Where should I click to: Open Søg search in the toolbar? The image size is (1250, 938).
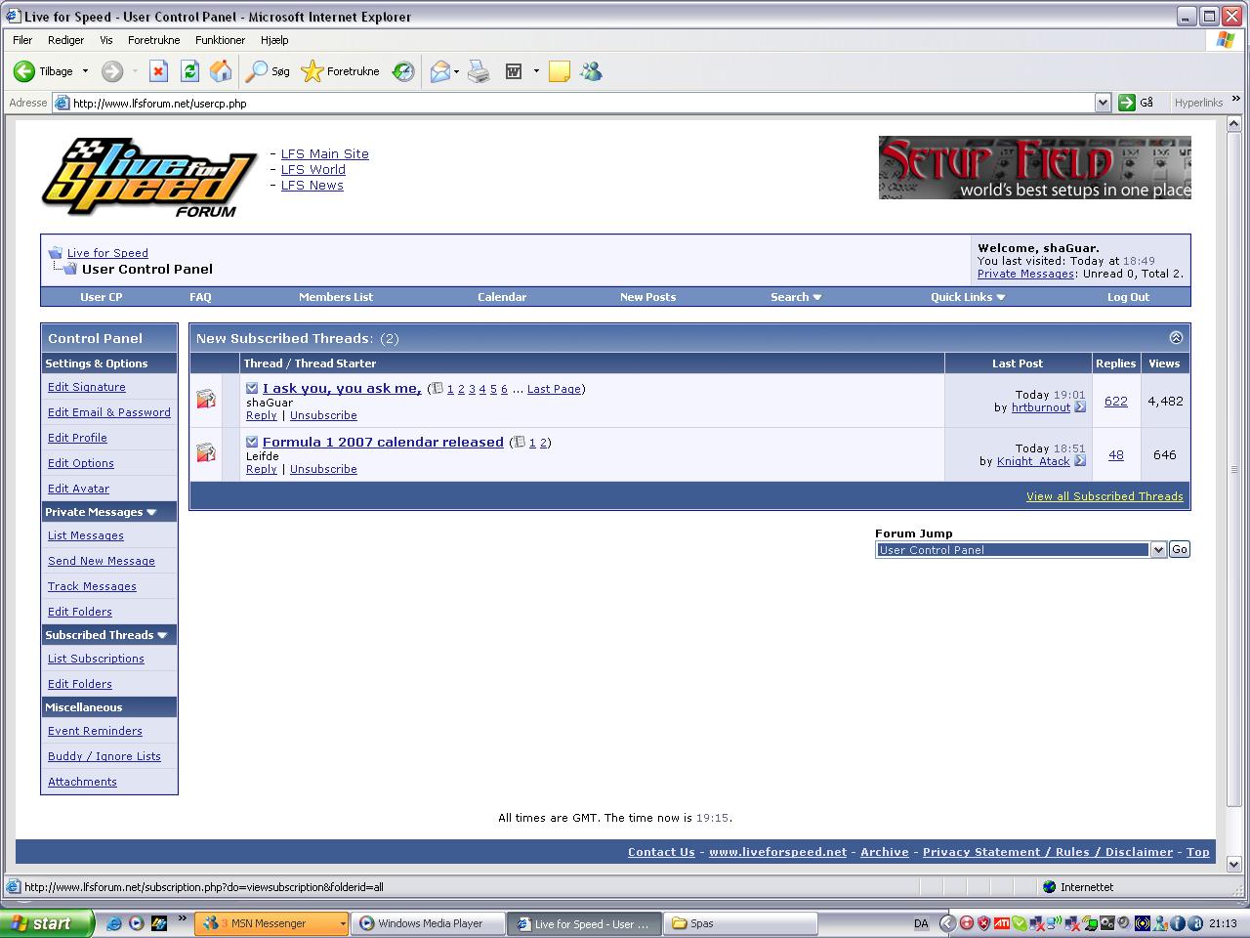point(268,71)
